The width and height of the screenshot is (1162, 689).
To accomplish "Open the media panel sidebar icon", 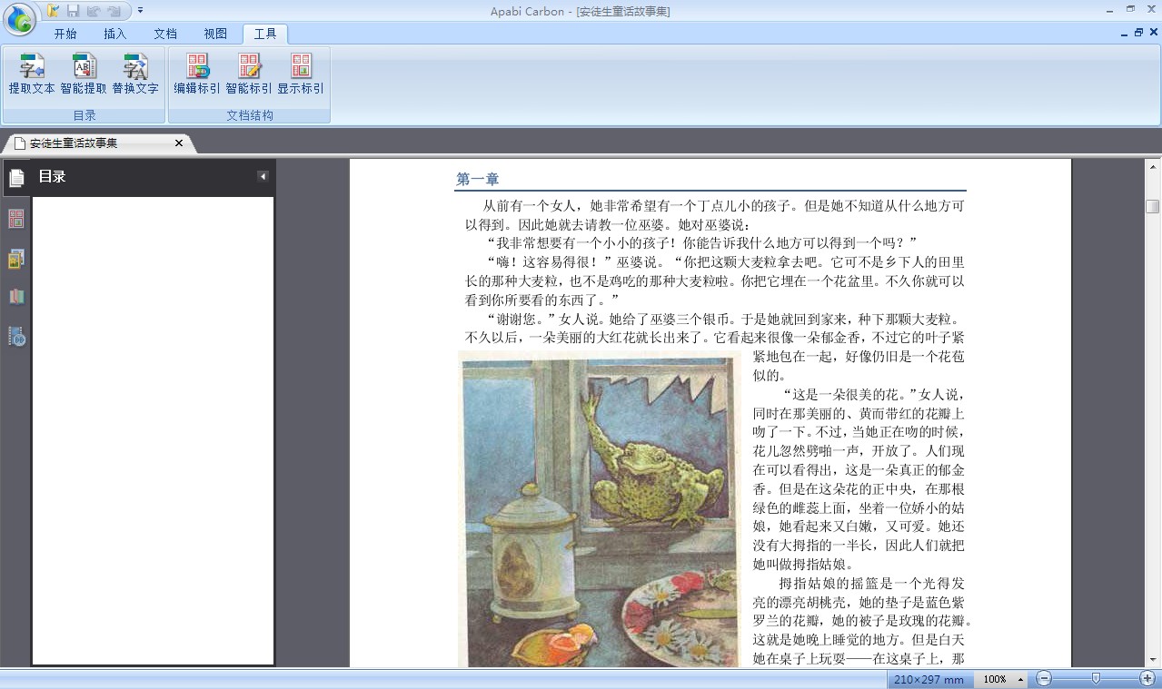I will (16, 337).
